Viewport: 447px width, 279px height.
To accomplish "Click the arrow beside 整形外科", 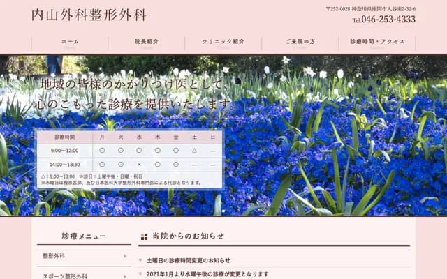I will click(x=125, y=256).
